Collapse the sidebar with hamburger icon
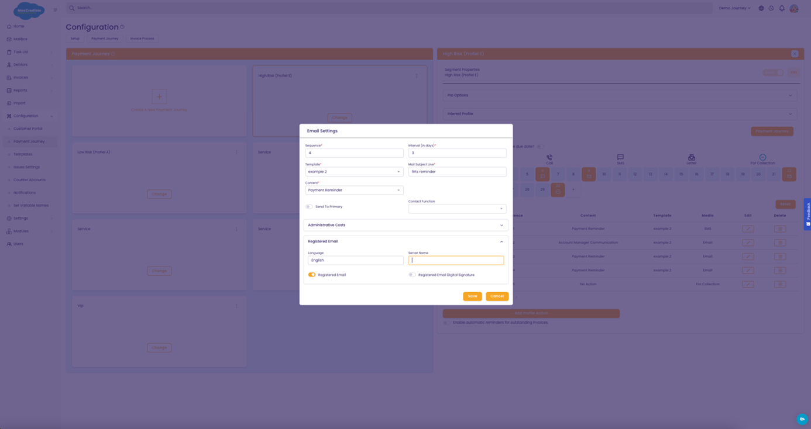Screen dimensions: 811x429 [x=56, y=10]
